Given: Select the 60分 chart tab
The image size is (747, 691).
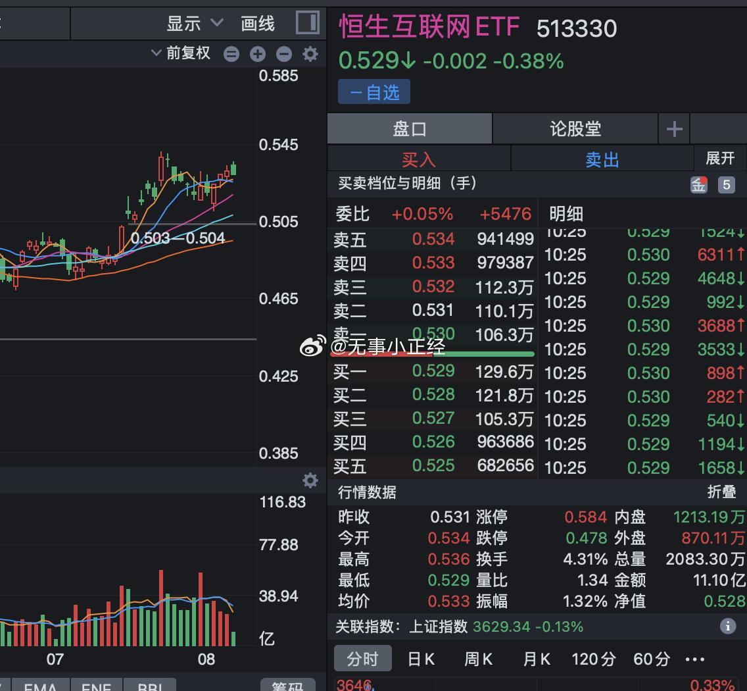Looking at the screenshot, I should [x=651, y=659].
